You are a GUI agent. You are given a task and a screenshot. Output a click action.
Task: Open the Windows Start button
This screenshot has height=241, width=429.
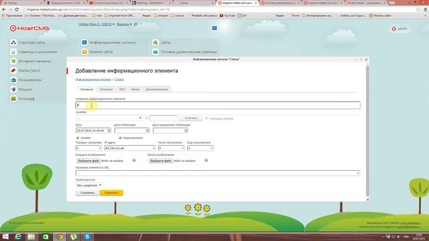tap(5, 236)
